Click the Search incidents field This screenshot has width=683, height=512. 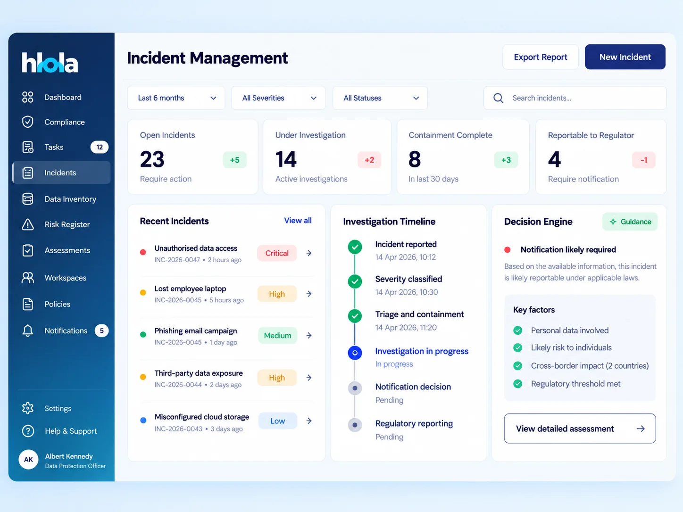[575, 98]
